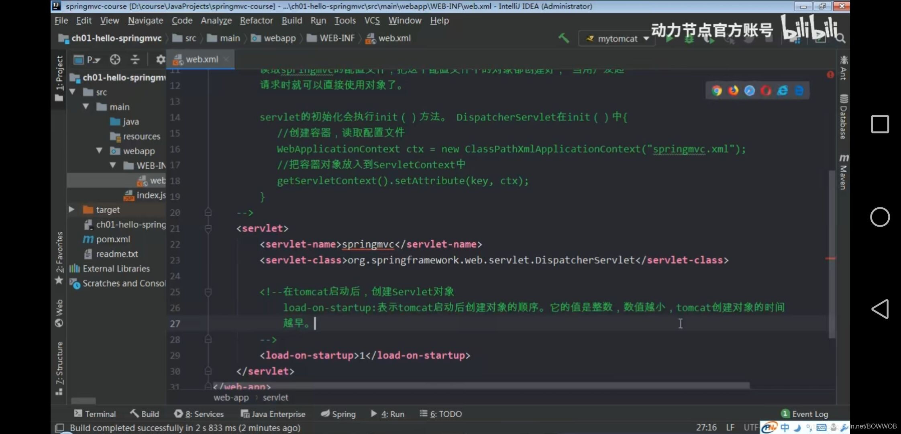Click locate file crosshair icon
The width and height of the screenshot is (901, 434).
[115, 60]
